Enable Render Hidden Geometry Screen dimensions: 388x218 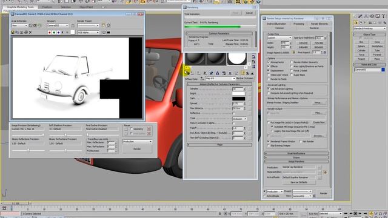click(x=292, y=62)
